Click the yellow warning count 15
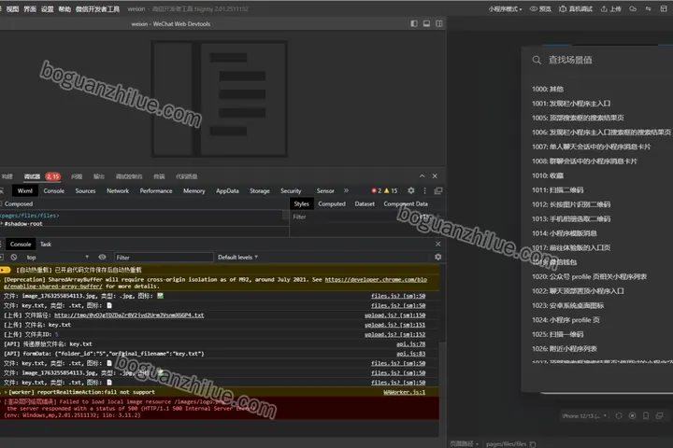This screenshot has height=448, width=673. coord(391,190)
